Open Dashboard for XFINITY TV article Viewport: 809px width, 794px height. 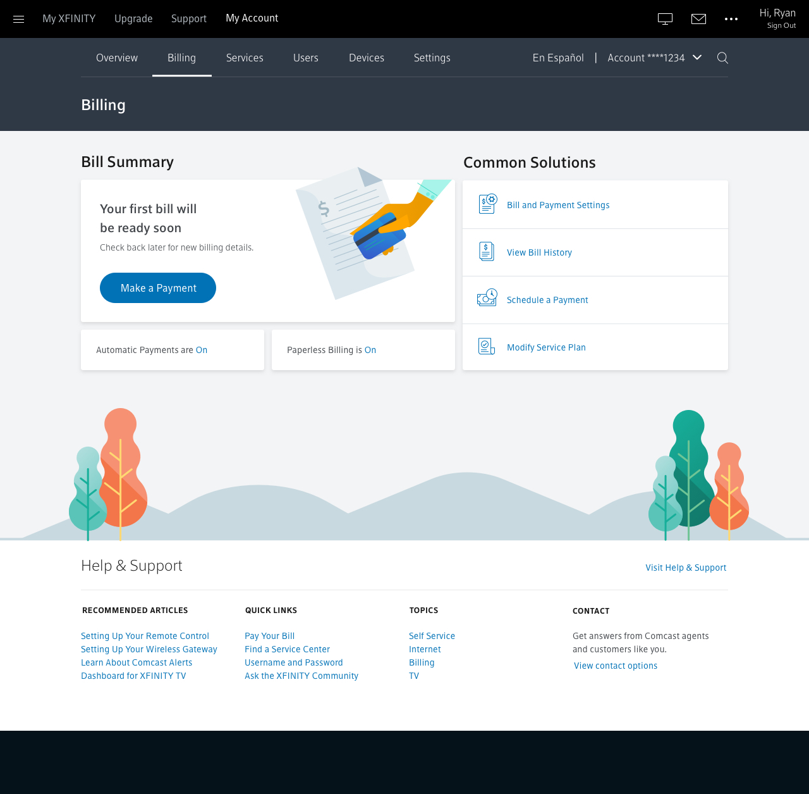(x=133, y=676)
